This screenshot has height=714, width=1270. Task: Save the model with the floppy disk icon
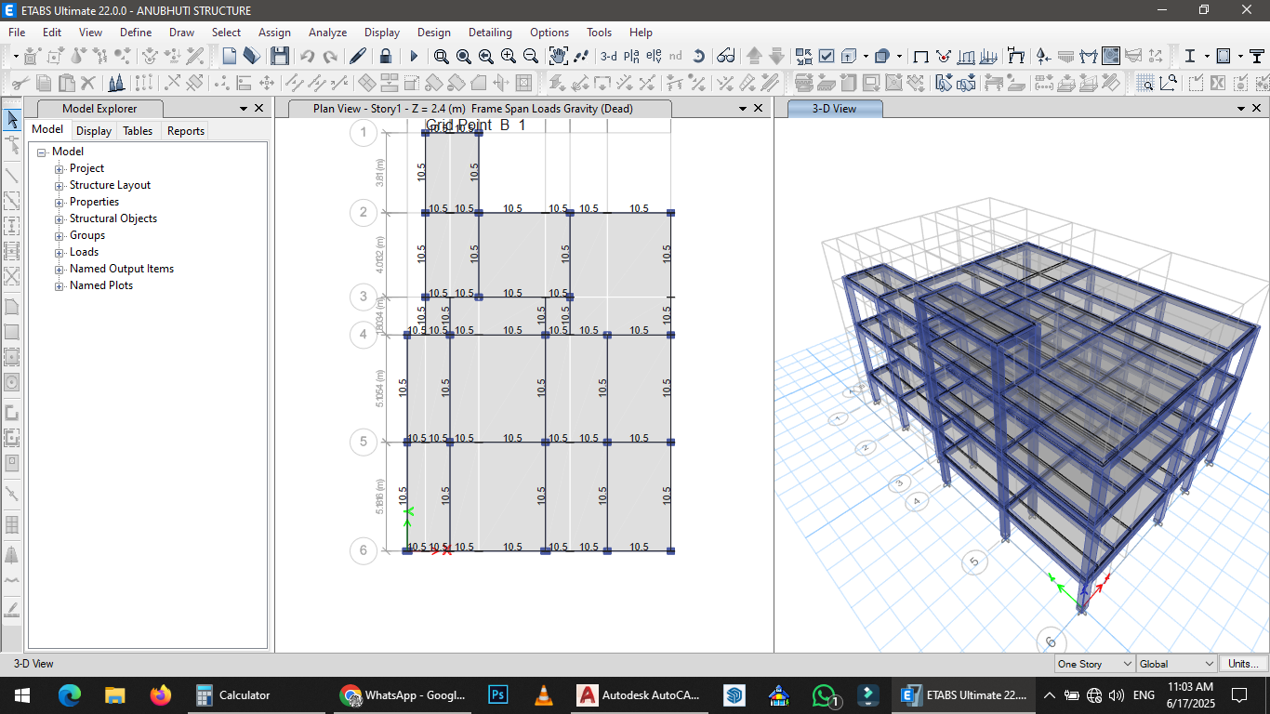coord(279,56)
